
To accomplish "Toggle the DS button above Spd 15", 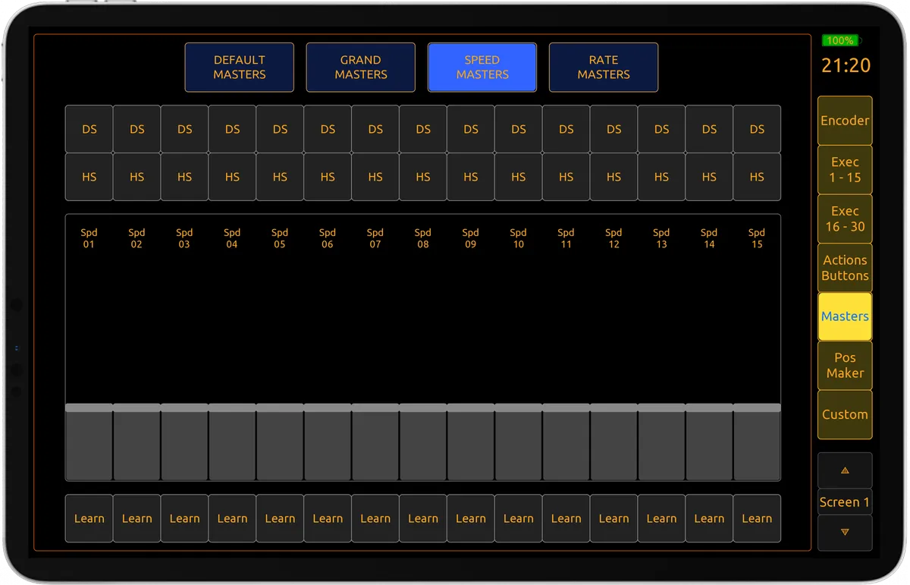I will tap(758, 130).
